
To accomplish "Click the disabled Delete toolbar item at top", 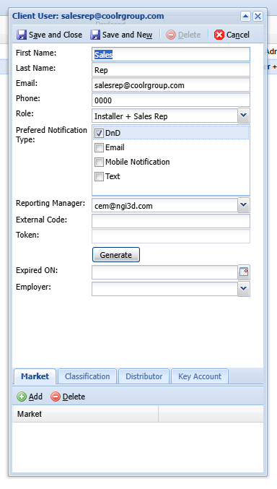I will point(183,35).
